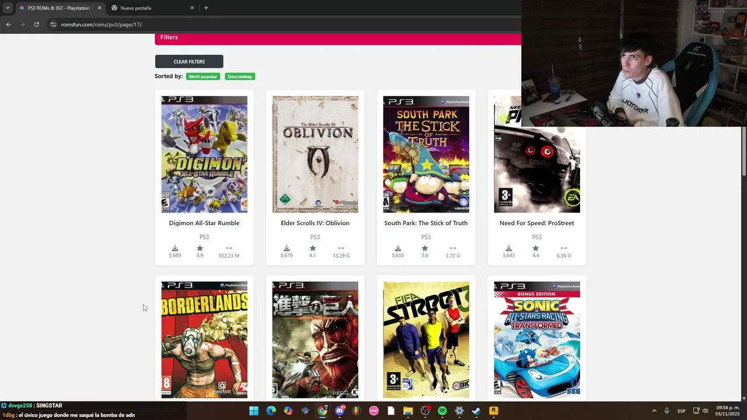747x420 pixels.
Task: Click the file size icon under Digimon
Action: click(x=229, y=249)
